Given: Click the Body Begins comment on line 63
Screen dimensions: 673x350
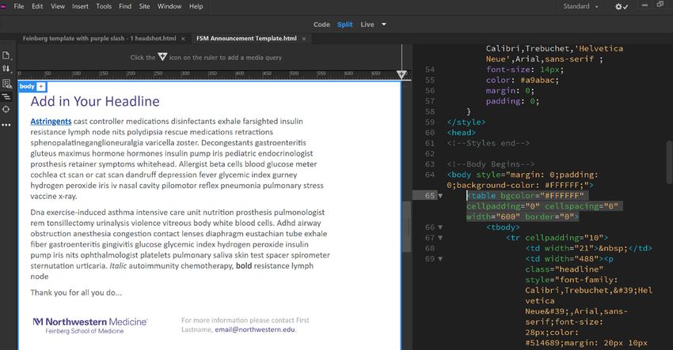Looking at the screenshot, I should click(x=491, y=164).
